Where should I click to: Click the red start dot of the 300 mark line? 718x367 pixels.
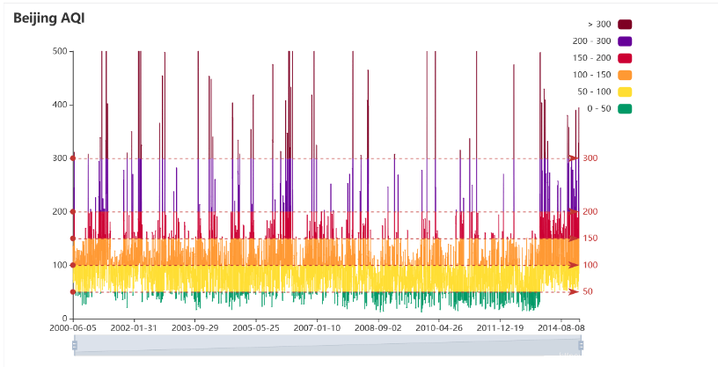point(73,158)
